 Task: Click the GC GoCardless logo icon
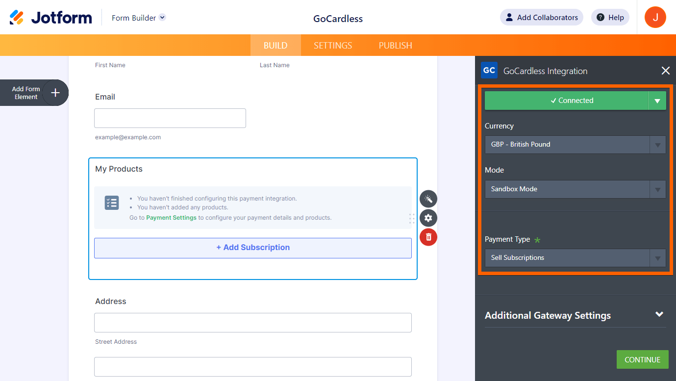tap(489, 71)
